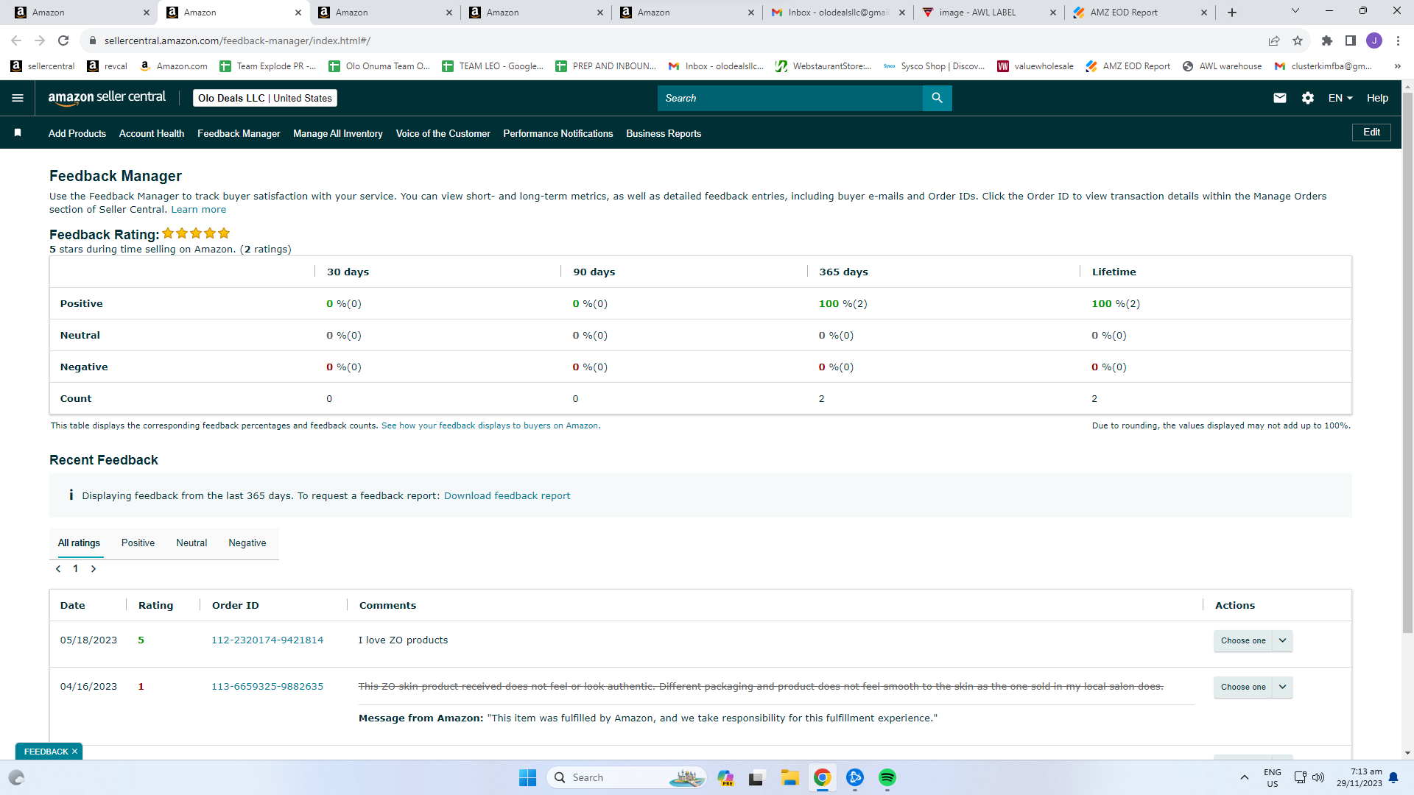Open the valuewholesale bookmark
Screen dimensions: 1414x795
1035,66
